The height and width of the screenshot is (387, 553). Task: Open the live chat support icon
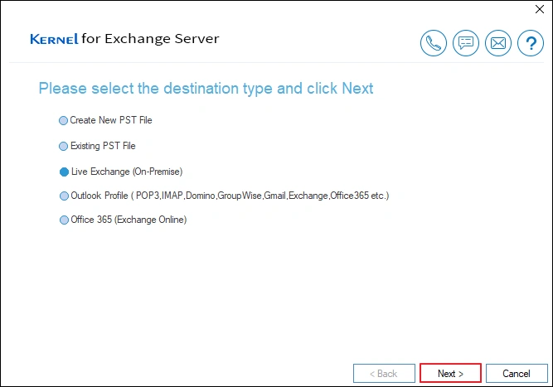[x=466, y=43]
